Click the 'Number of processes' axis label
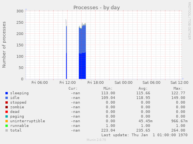The height and width of the screenshot is (144, 193). 4,45
